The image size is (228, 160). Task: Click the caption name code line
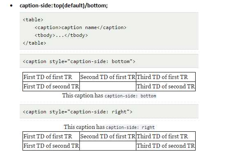[x=80, y=27]
